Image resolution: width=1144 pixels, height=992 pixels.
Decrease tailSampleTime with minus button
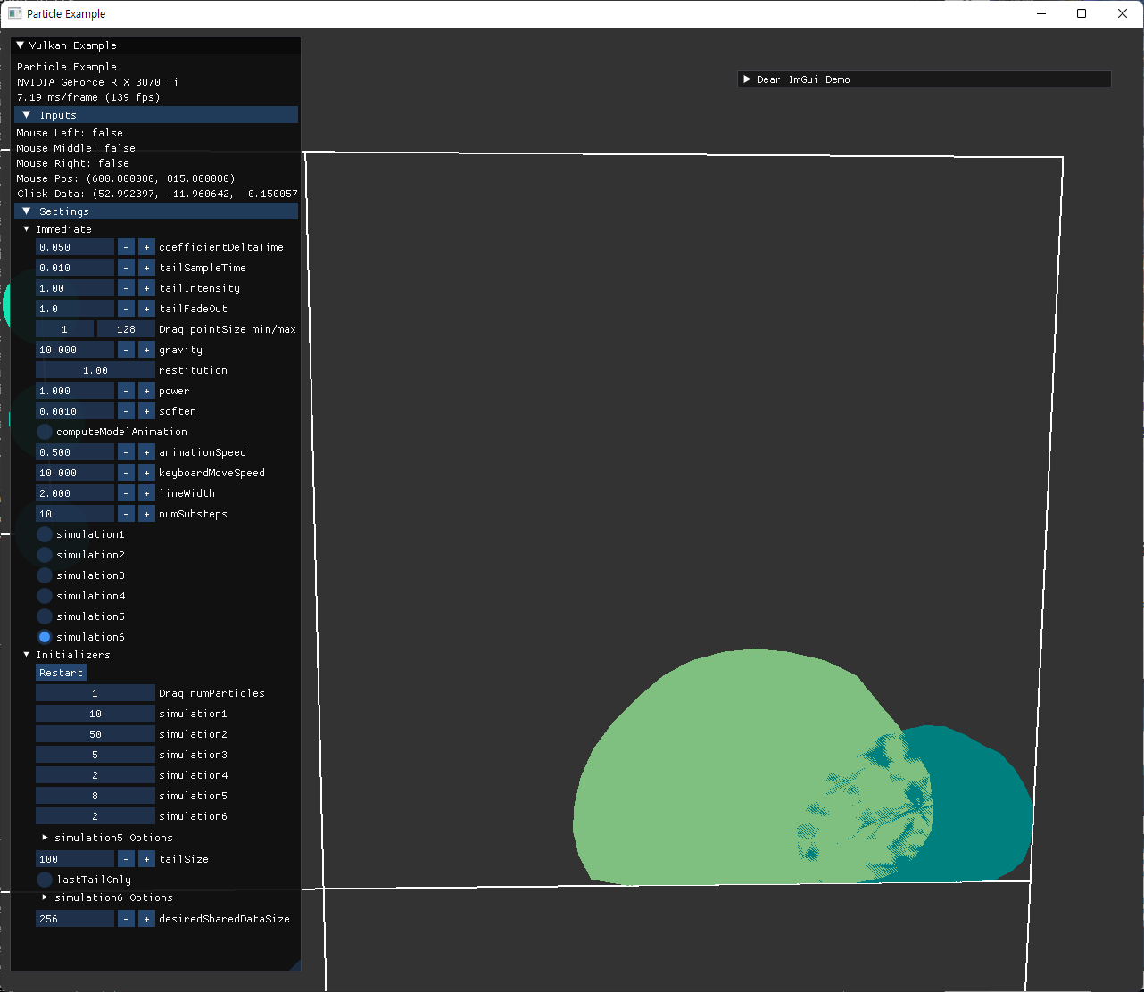coord(126,268)
